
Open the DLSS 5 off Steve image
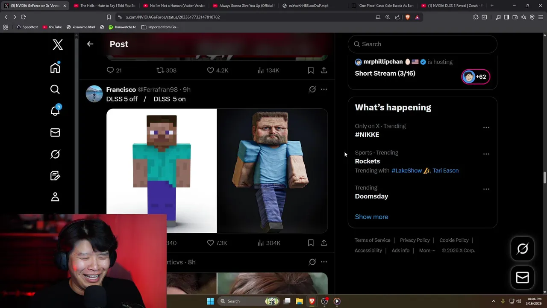(162, 171)
